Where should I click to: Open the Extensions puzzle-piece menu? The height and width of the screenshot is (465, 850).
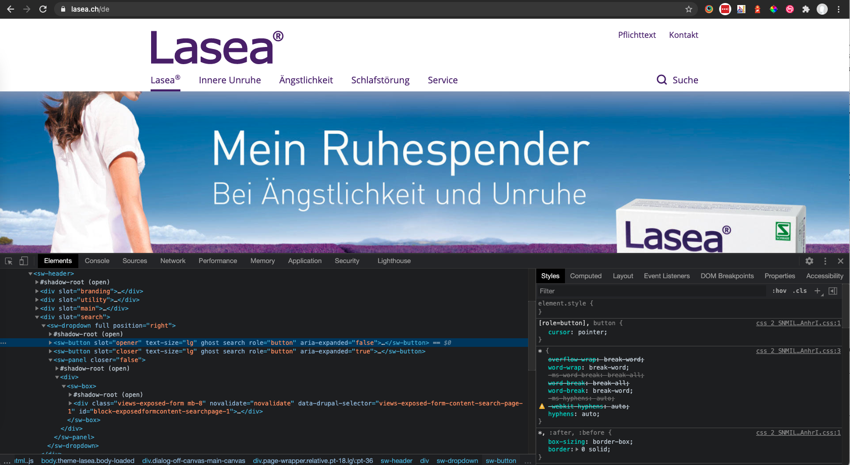pyautogui.click(x=806, y=9)
